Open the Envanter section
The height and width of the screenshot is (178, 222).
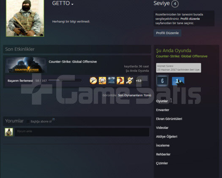pos(162,110)
